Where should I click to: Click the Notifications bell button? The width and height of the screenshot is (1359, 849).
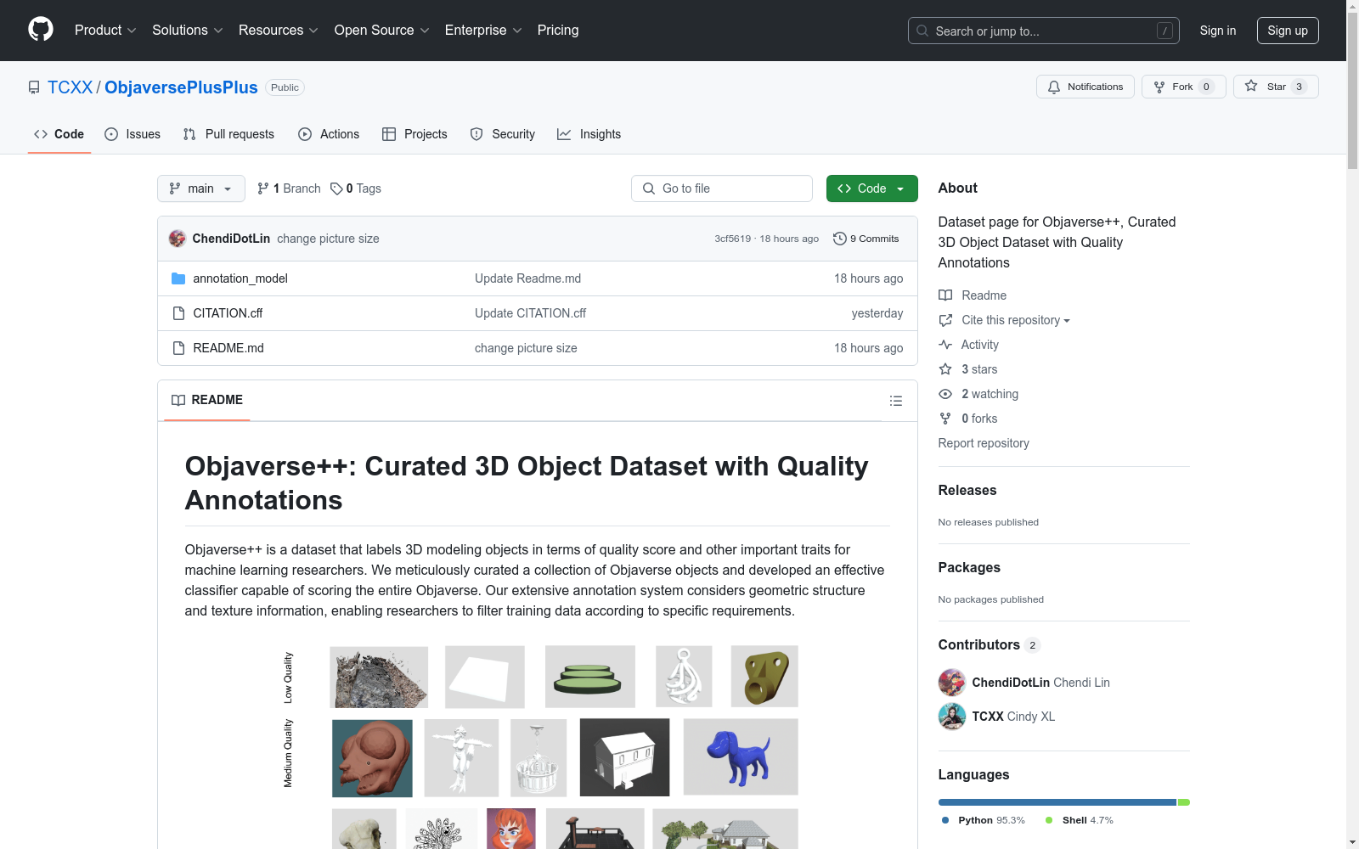(x=1085, y=87)
